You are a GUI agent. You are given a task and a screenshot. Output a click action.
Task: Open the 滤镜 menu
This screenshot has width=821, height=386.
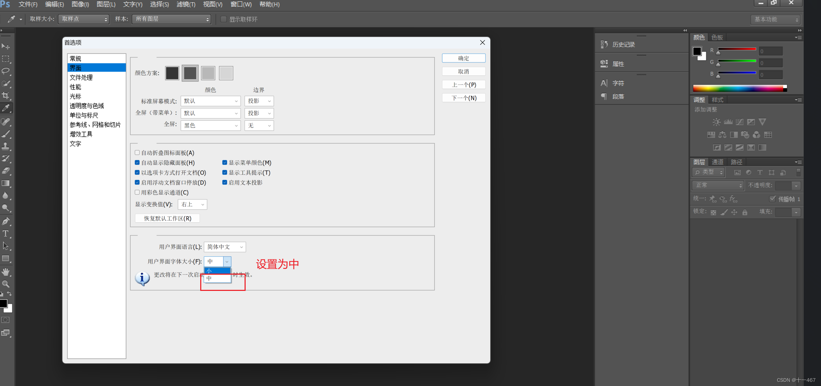[186, 4]
